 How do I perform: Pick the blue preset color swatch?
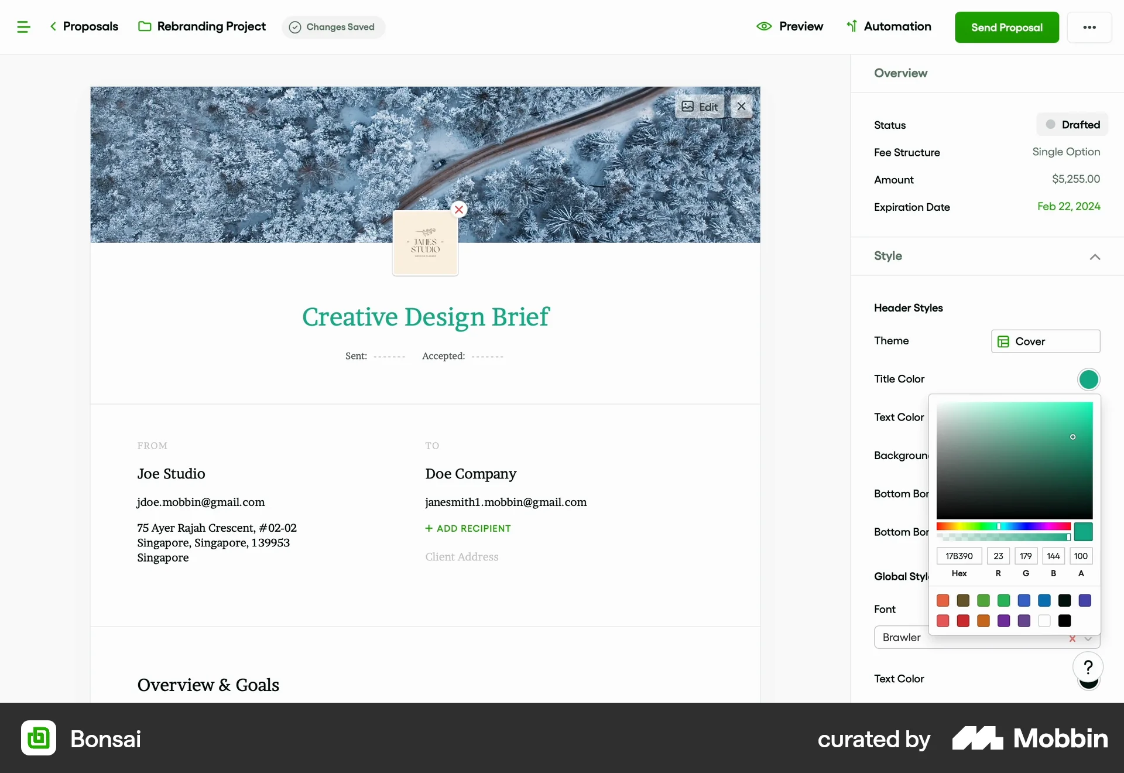[x=1023, y=601]
